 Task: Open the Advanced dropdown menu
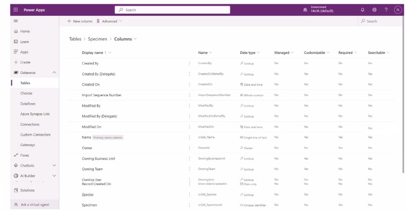pyautogui.click(x=109, y=21)
